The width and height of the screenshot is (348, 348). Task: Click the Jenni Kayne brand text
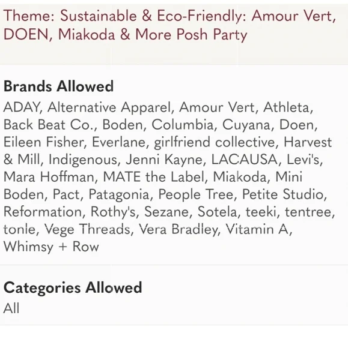click(x=163, y=160)
